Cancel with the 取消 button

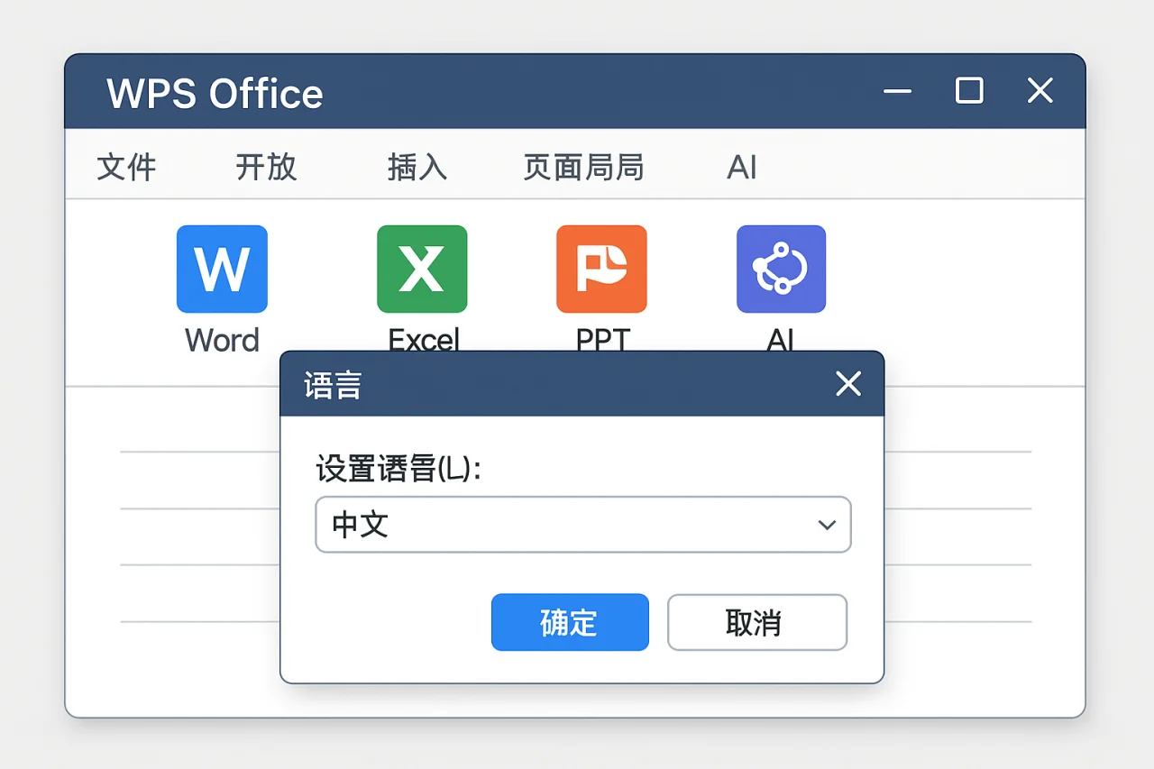pyautogui.click(x=756, y=622)
